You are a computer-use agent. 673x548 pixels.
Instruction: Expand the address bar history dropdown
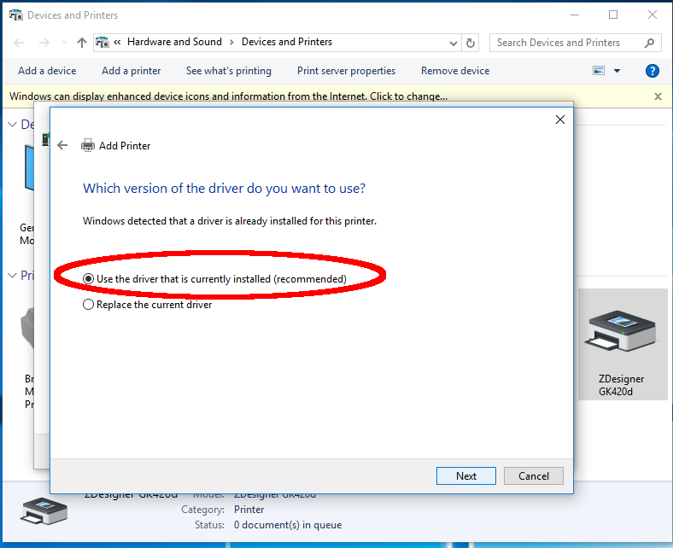(x=454, y=43)
